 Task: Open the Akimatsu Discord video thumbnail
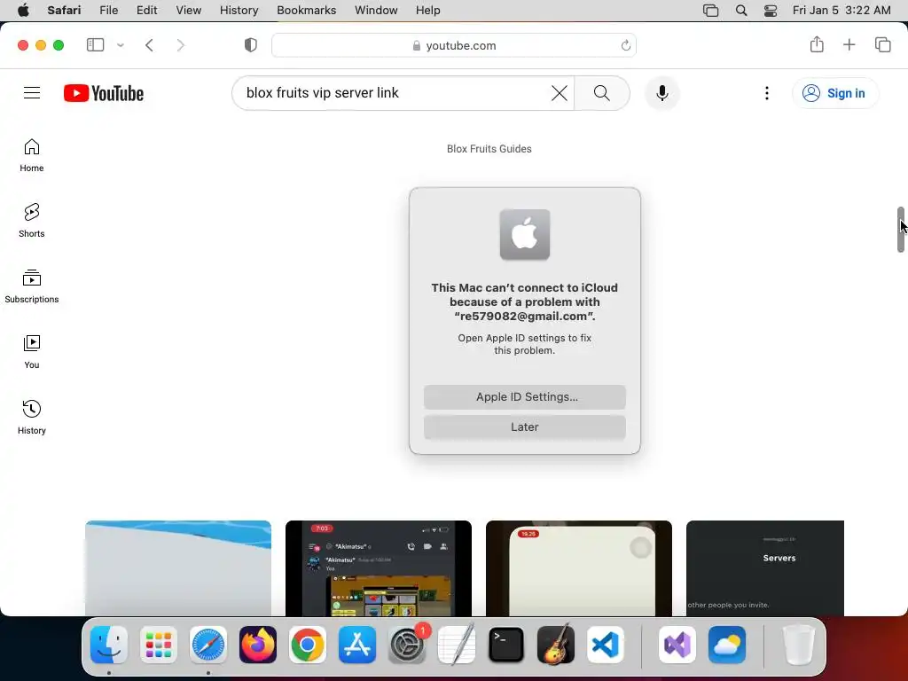378,568
